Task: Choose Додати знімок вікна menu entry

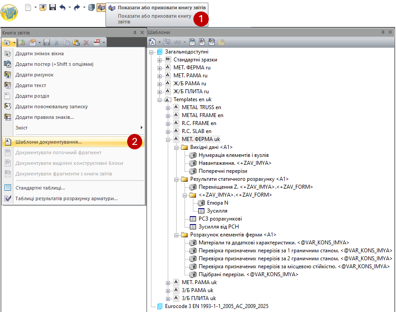Action: pyautogui.click(x=39, y=53)
